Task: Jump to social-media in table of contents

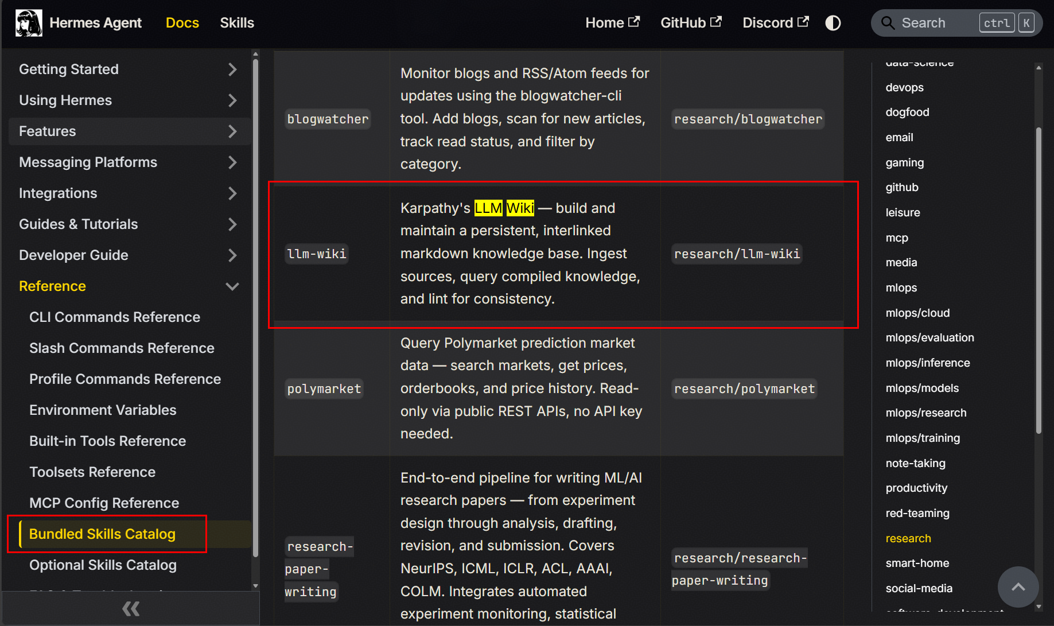Action: click(x=919, y=588)
